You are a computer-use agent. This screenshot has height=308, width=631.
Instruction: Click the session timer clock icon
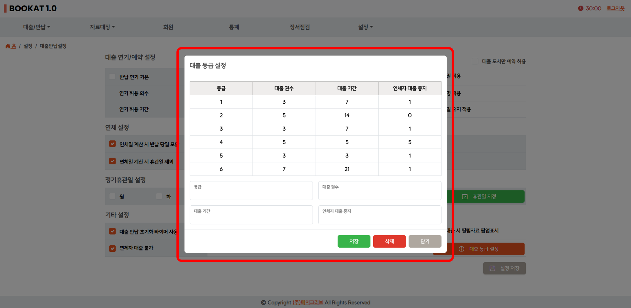click(x=580, y=8)
